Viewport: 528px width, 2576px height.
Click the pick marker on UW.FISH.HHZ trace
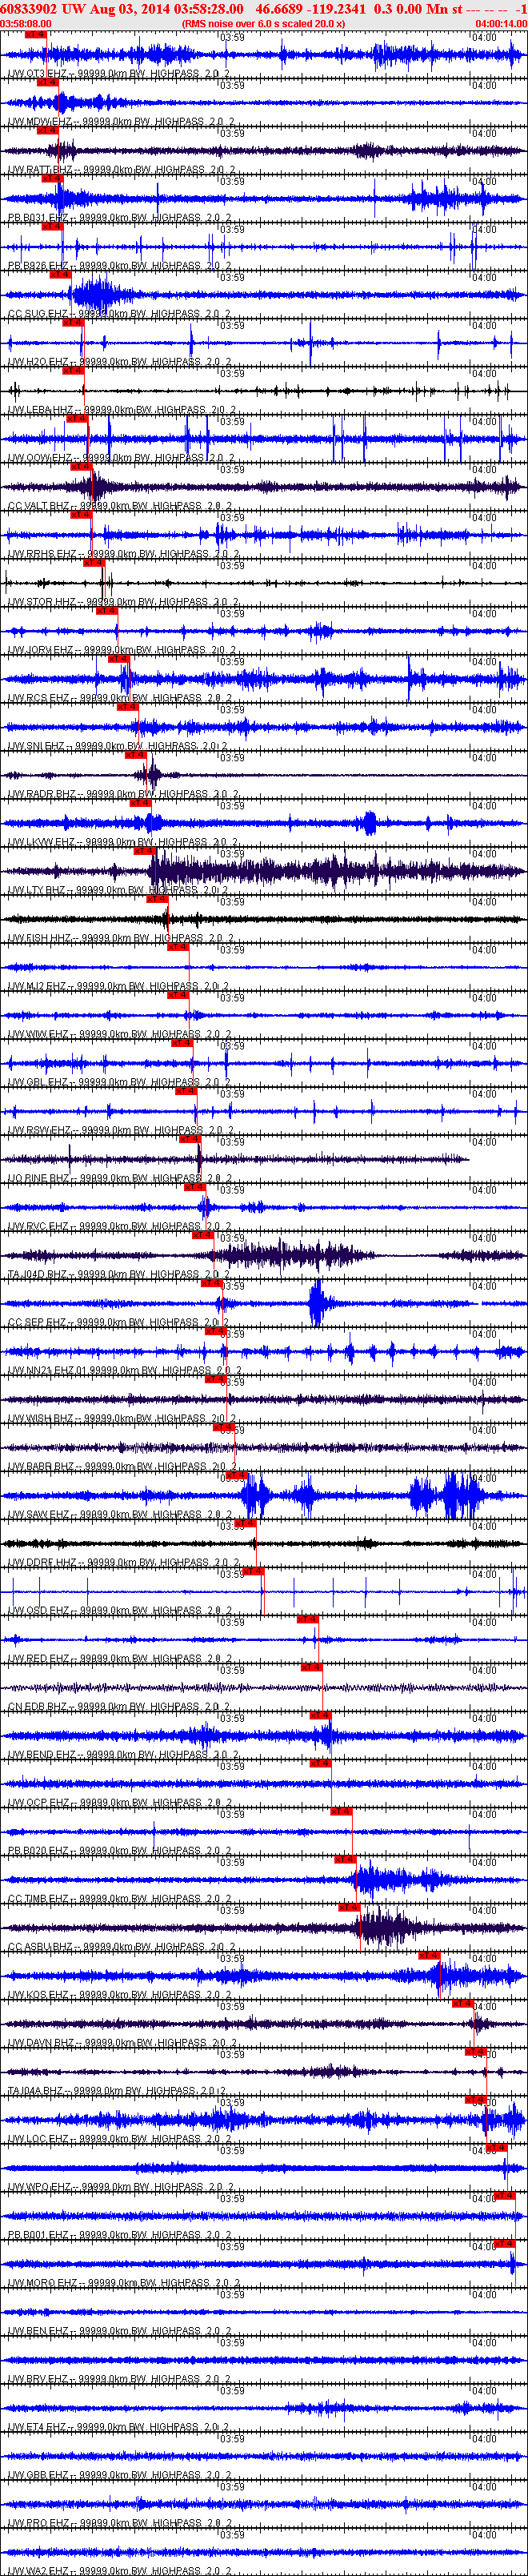coord(157,899)
